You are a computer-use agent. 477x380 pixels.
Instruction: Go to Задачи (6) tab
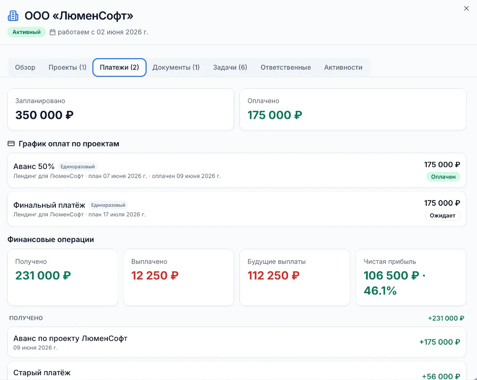click(230, 67)
